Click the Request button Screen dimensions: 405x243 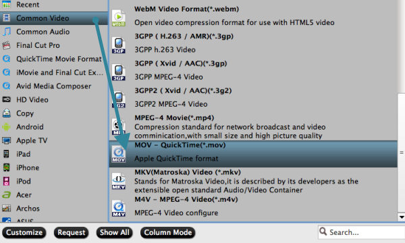coord(72,232)
